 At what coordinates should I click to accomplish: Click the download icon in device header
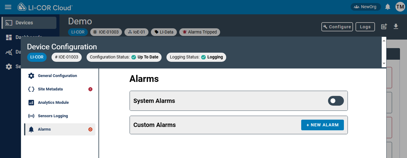[x=396, y=26]
